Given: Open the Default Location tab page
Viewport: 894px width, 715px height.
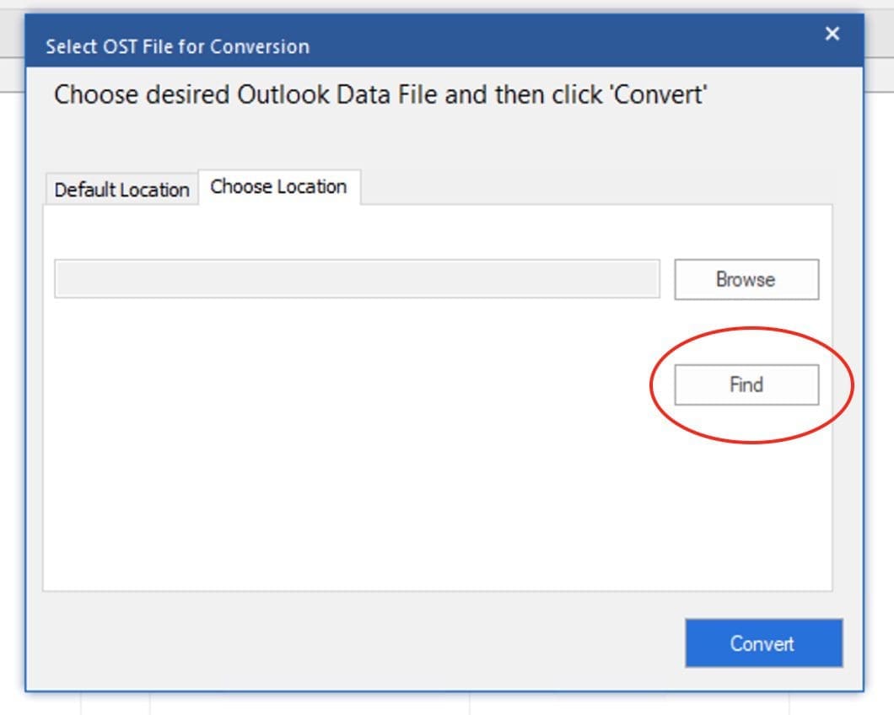Looking at the screenshot, I should click(121, 190).
